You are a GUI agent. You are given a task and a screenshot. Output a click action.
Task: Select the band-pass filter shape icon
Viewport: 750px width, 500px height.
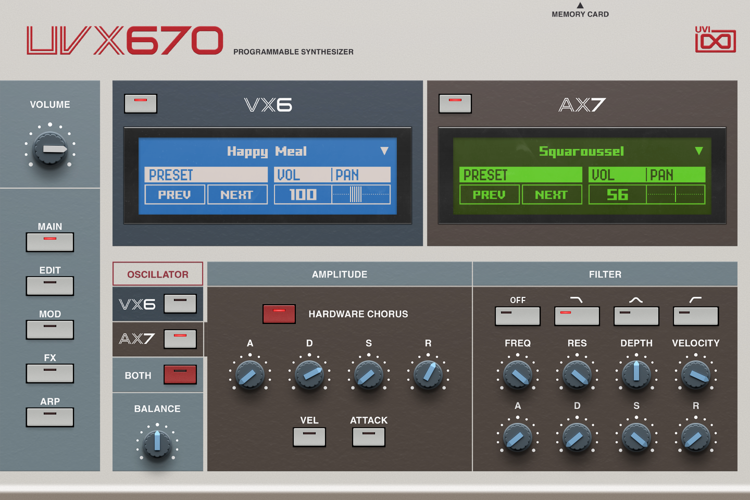point(636,316)
